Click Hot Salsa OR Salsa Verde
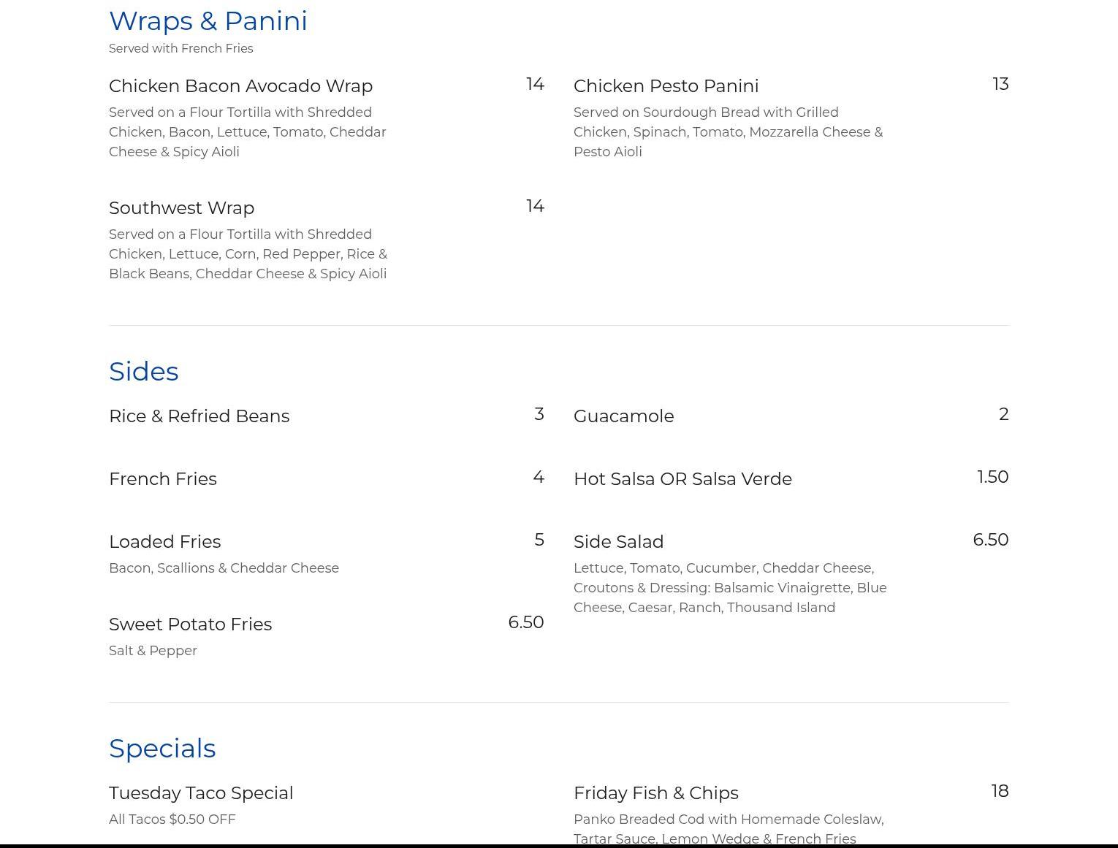 coord(682,479)
